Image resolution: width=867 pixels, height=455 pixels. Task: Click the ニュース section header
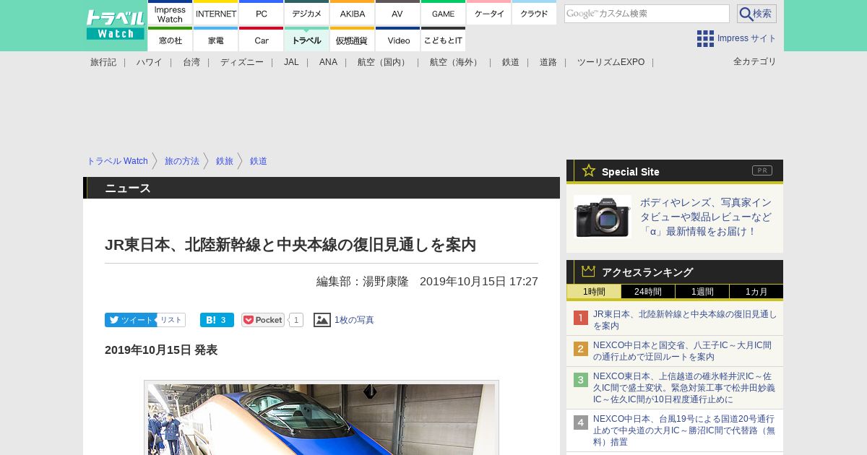click(322, 188)
